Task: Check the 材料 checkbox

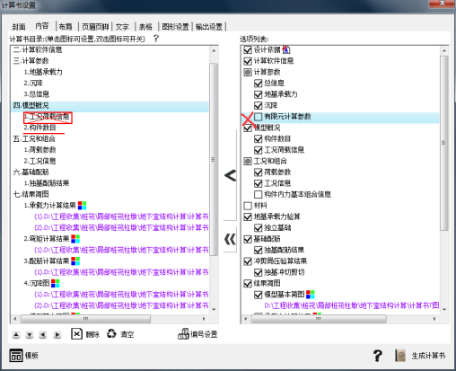Action: [x=248, y=206]
